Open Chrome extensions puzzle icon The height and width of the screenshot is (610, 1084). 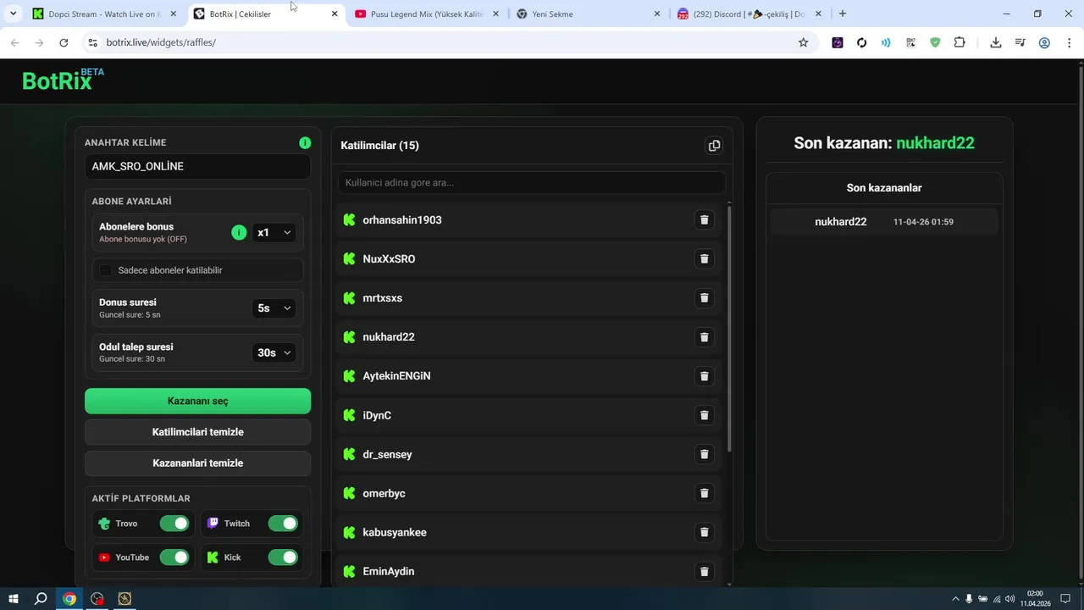pyautogui.click(x=960, y=42)
